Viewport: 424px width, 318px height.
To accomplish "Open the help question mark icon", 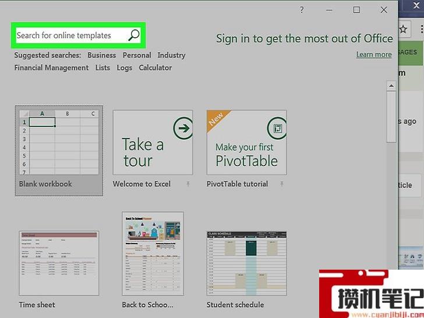I will (x=302, y=10).
